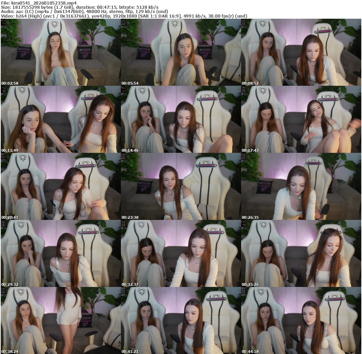Open the thumbnail stamped 00:44:18

pos(301,320)
